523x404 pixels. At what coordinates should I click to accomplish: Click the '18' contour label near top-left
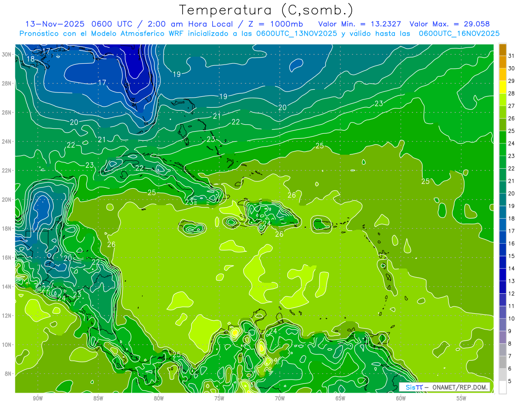(31, 59)
